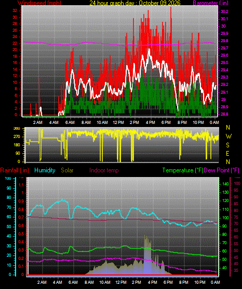Screen dimensions: 242x289
Task: Click "2 PM" under the humidity graph
Action: (x=137, y=282)
